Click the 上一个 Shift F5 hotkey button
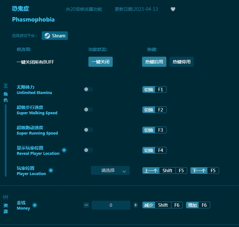This screenshot has width=239, height=227. click(164, 170)
